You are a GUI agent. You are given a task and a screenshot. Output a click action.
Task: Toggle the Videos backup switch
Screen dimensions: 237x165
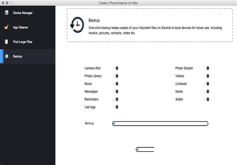[206, 76]
